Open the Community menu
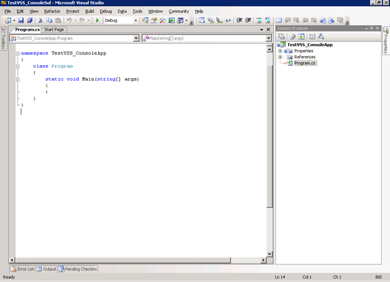Image resolution: width=390 pixels, height=282 pixels. (x=179, y=11)
